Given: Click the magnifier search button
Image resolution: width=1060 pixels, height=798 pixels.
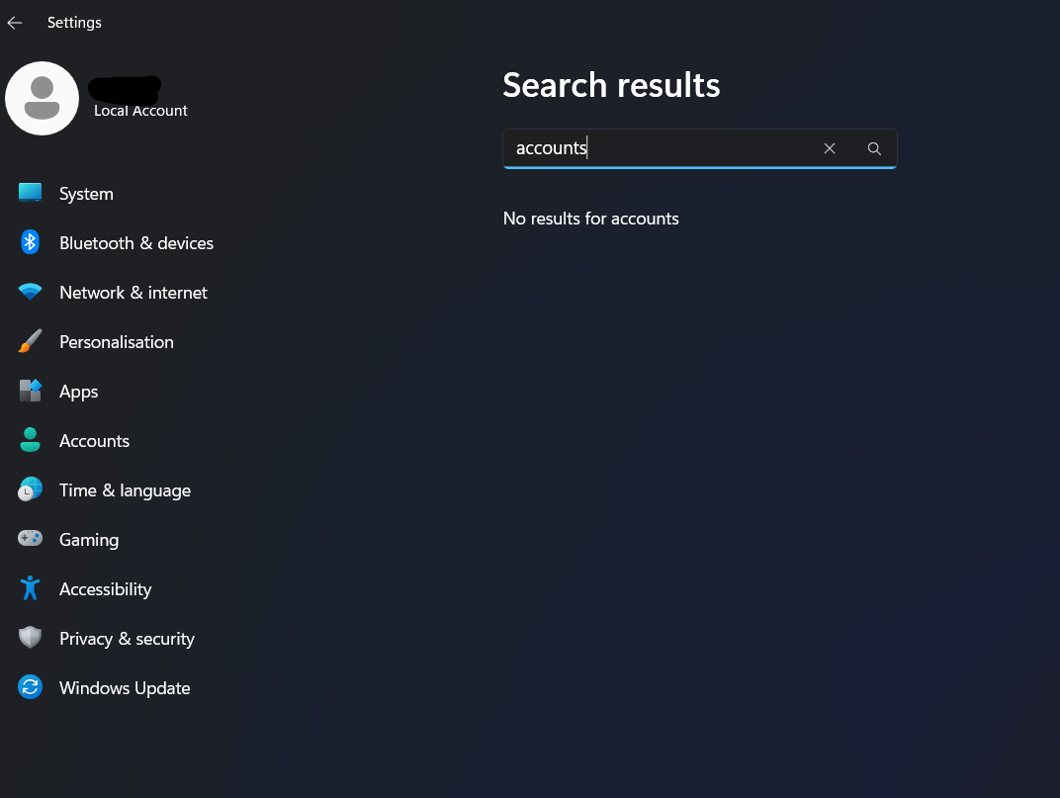Looking at the screenshot, I should [x=874, y=148].
